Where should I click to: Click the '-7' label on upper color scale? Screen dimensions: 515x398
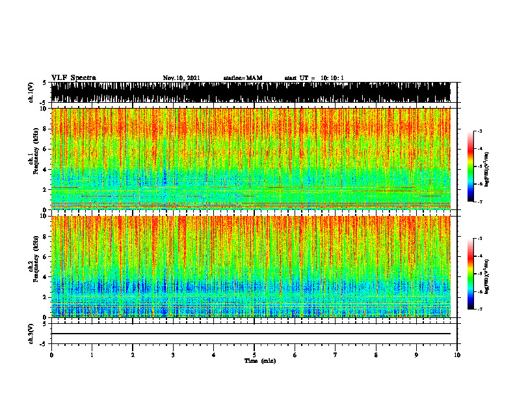click(x=479, y=202)
